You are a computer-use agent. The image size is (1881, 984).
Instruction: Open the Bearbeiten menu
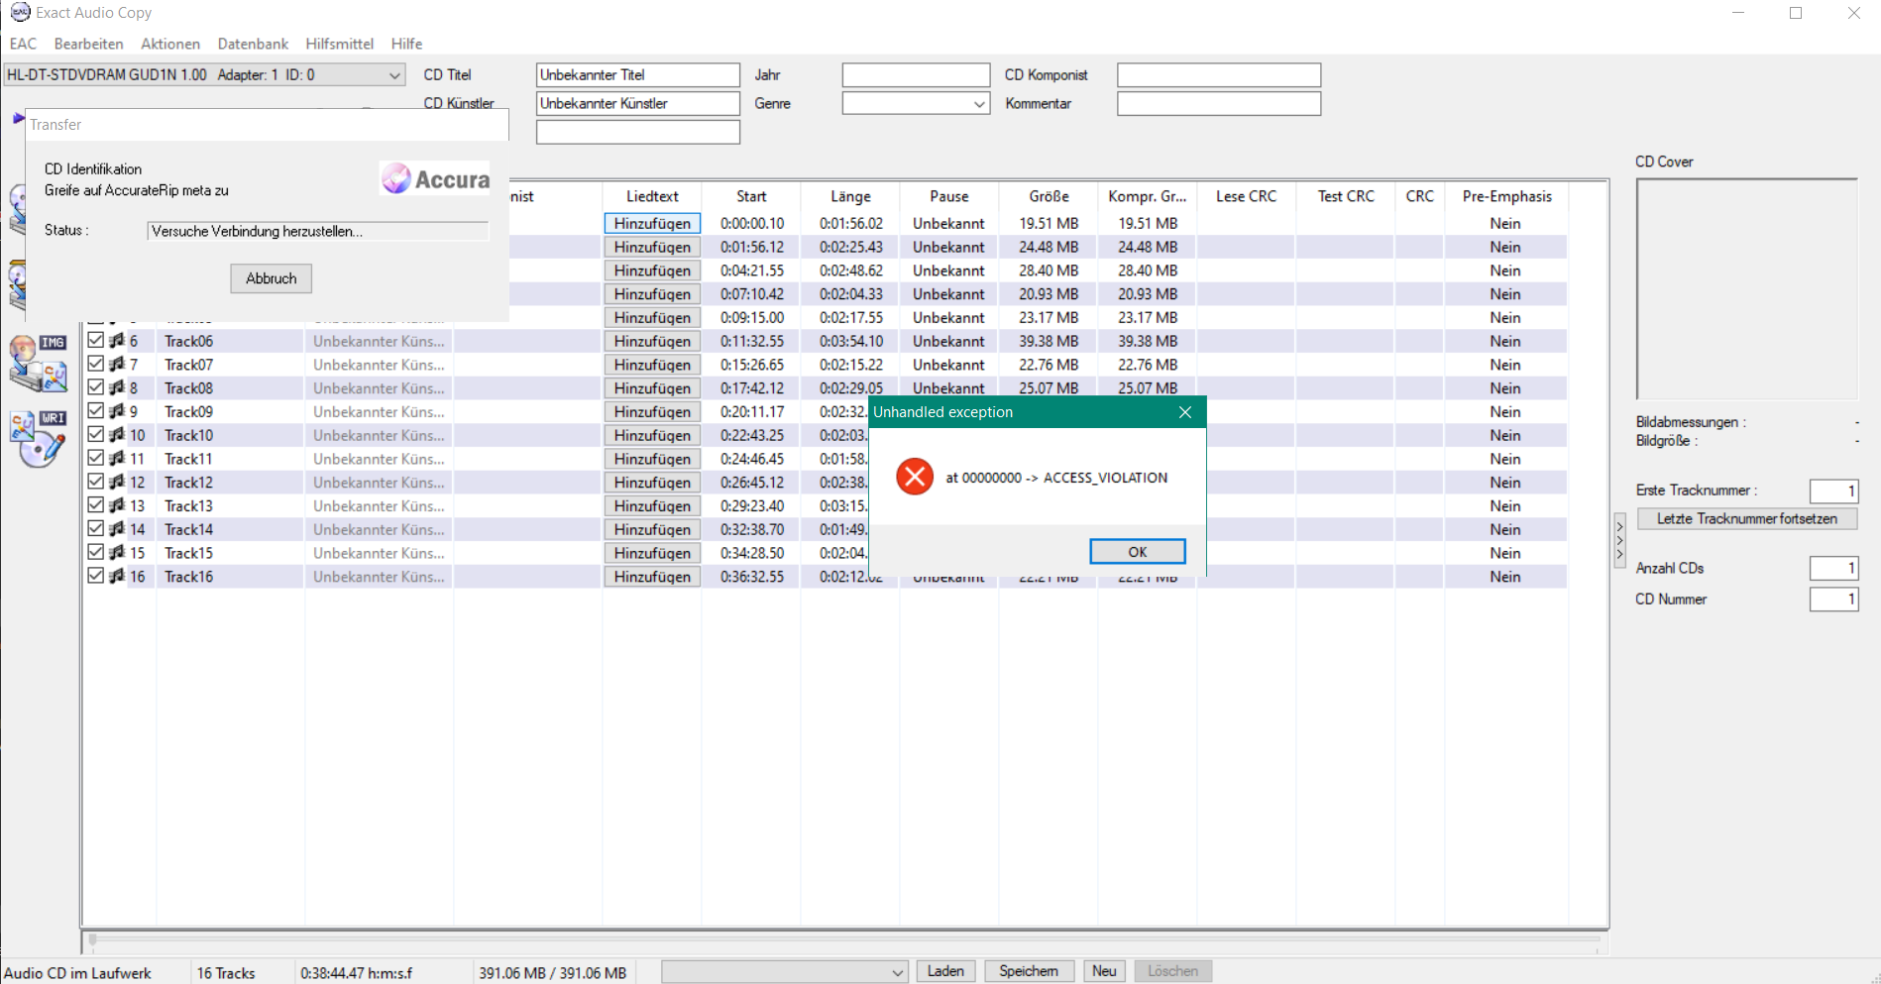tap(89, 44)
